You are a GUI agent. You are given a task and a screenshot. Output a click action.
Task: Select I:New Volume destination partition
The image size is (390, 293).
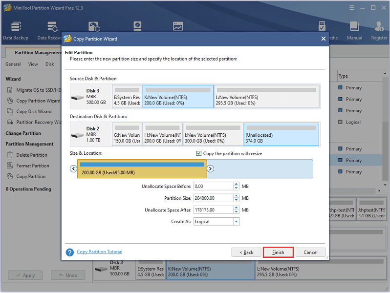point(213,134)
